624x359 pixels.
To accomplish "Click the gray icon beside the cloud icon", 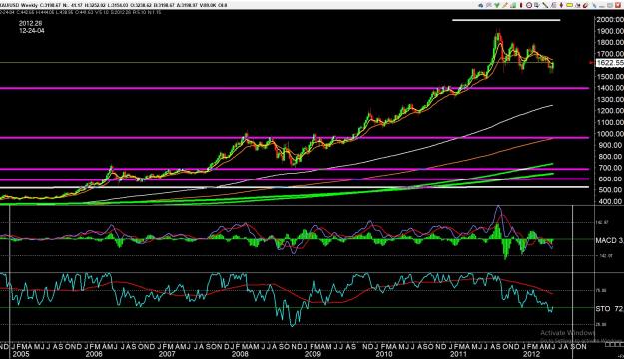I will (x=489, y=5).
